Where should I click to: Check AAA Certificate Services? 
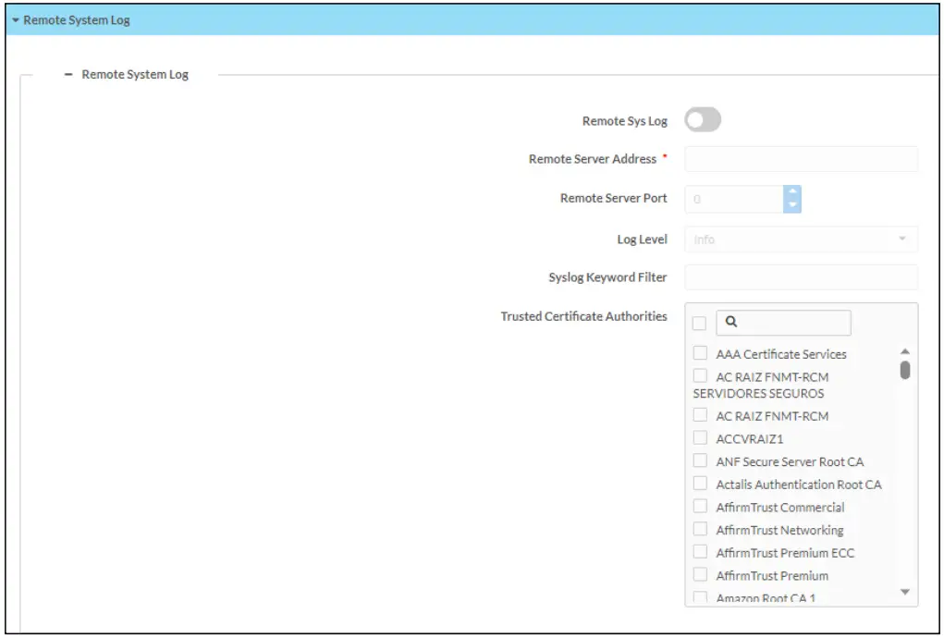[x=700, y=353]
